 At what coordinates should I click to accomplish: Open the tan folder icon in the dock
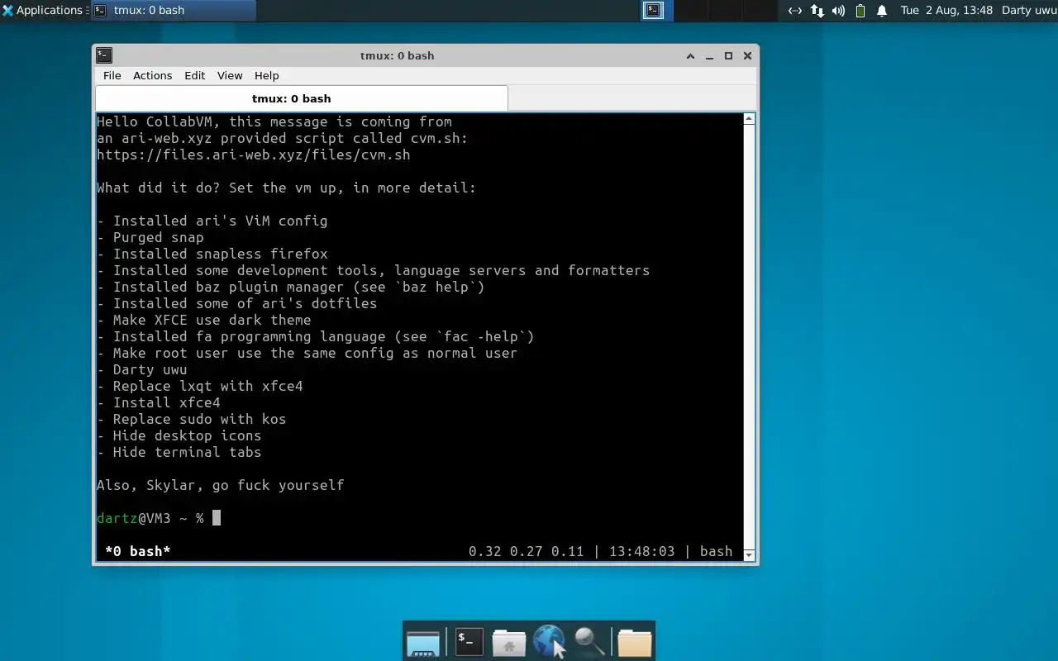point(635,642)
